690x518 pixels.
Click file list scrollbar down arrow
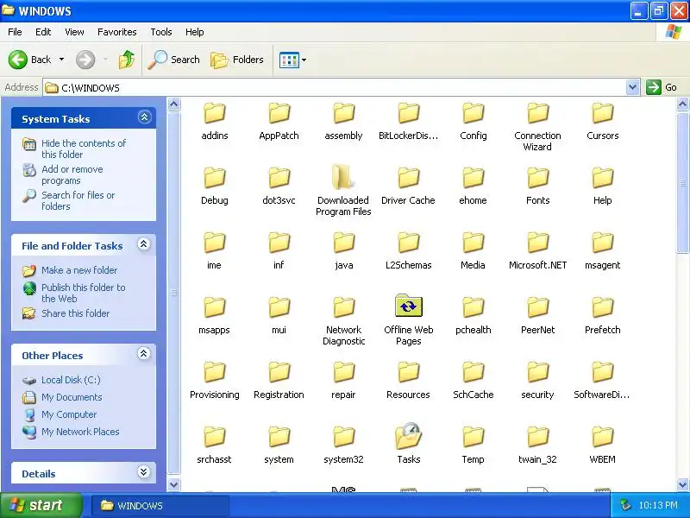682,484
